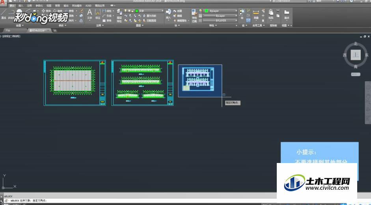Click North (北) on the ViewCube compass

tap(355, 44)
